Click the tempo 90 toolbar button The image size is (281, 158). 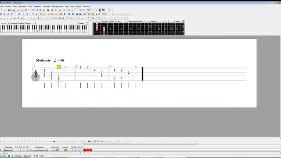pos(98,14)
